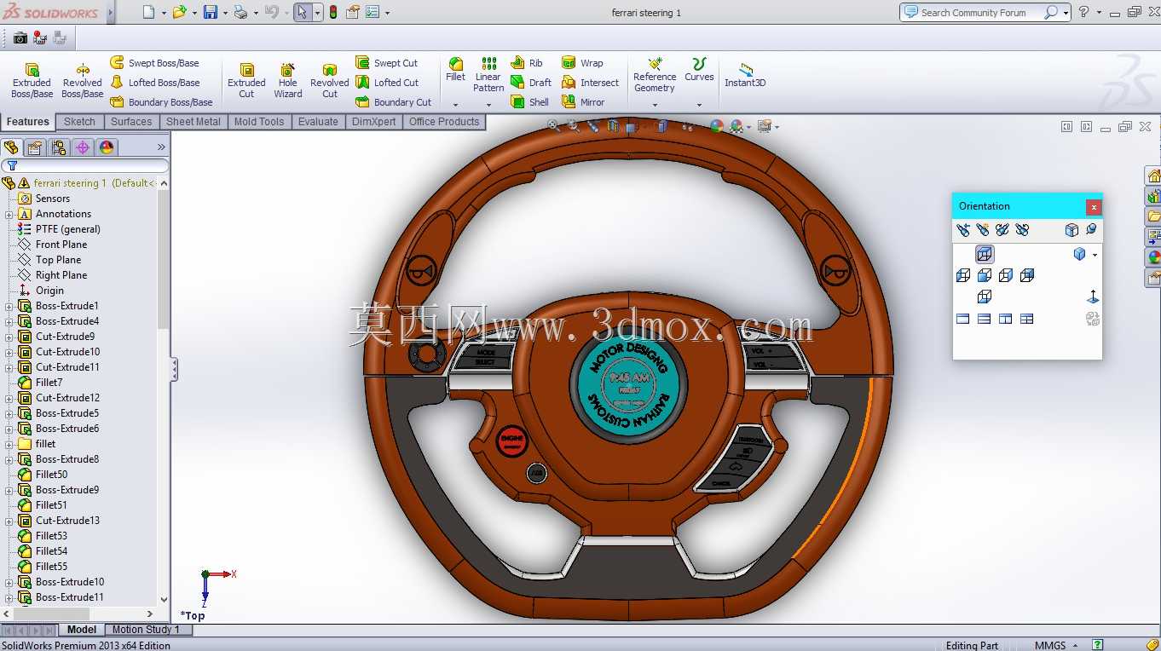Image resolution: width=1161 pixels, height=651 pixels.
Task: Switch to the Evaluate tab
Action: click(x=318, y=122)
